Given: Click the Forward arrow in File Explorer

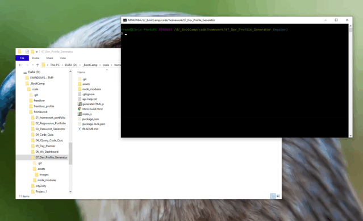Looking at the screenshot, I should 27,65.
